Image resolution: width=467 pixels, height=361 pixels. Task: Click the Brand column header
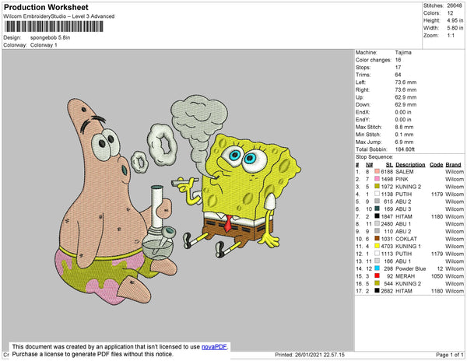[453, 165]
